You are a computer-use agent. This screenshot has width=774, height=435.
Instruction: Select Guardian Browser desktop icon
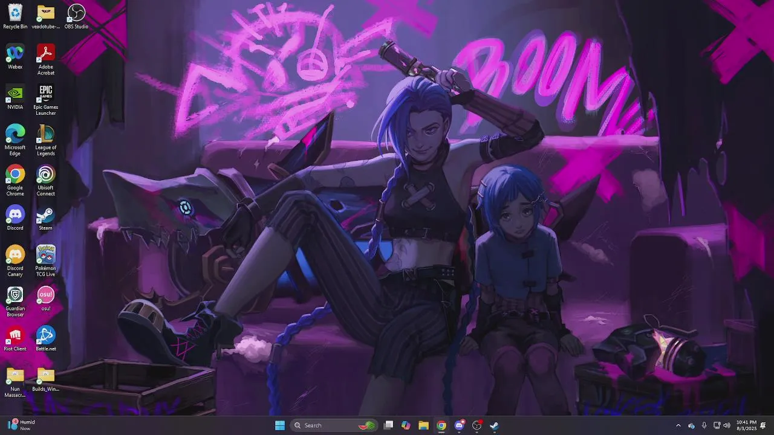tap(15, 301)
